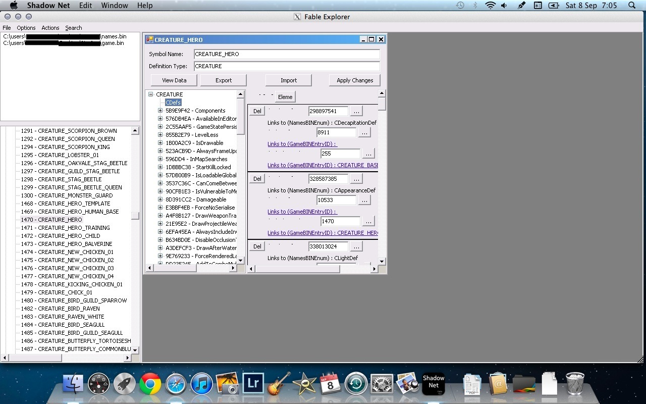646x404 pixels.
Task: Click the Symbol Name input field
Action: coord(287,54)
